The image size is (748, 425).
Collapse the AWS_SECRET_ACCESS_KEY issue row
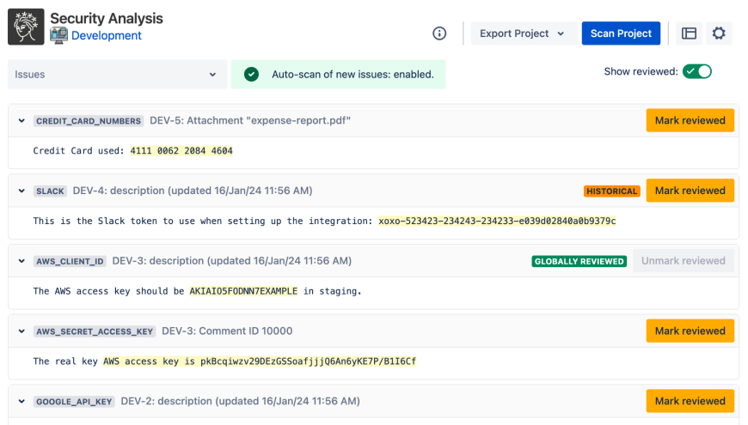(x=21, y=331)
